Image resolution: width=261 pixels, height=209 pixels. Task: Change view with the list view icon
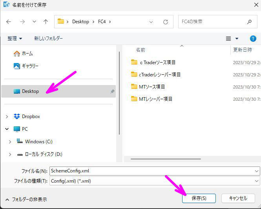228,39
